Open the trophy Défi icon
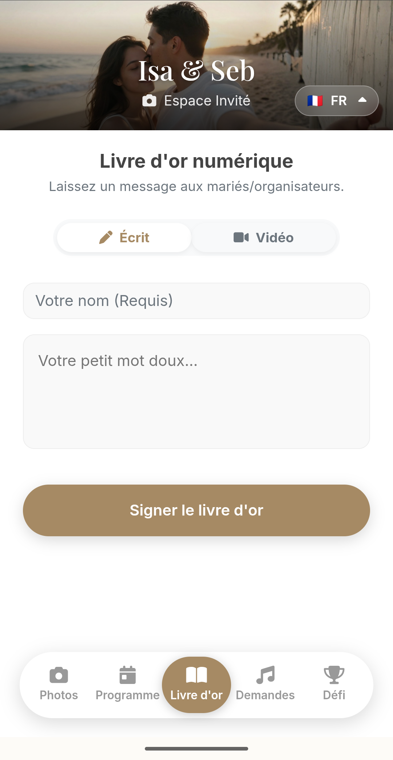The width and height of the screenshot is (393, 760). tap(334, 675)
